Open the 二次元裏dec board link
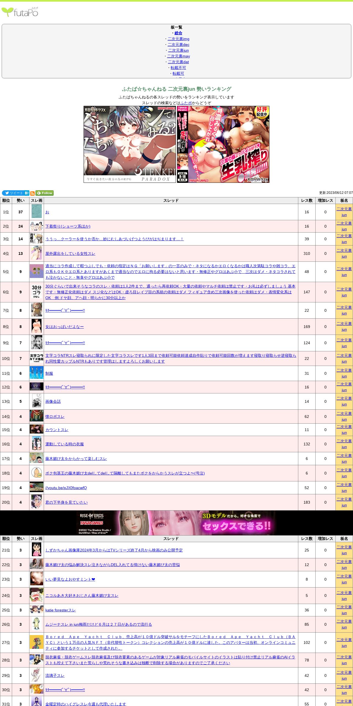Screen dimensions: 353x706 (178, 45)
